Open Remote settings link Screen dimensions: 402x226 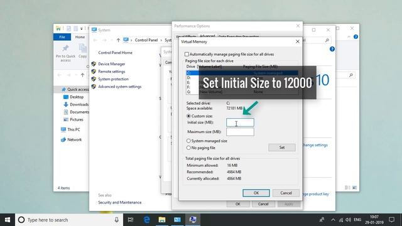(x=112, y=72)
